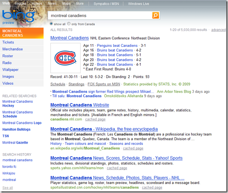Click the Montreal Canadiens team logo thumbnail
The width and height of the screenshot is (228, 193).
[x=65, y=58]
